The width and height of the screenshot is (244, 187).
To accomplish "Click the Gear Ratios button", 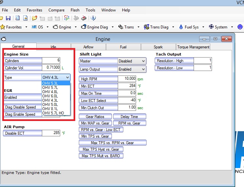I will coord(95,117).
